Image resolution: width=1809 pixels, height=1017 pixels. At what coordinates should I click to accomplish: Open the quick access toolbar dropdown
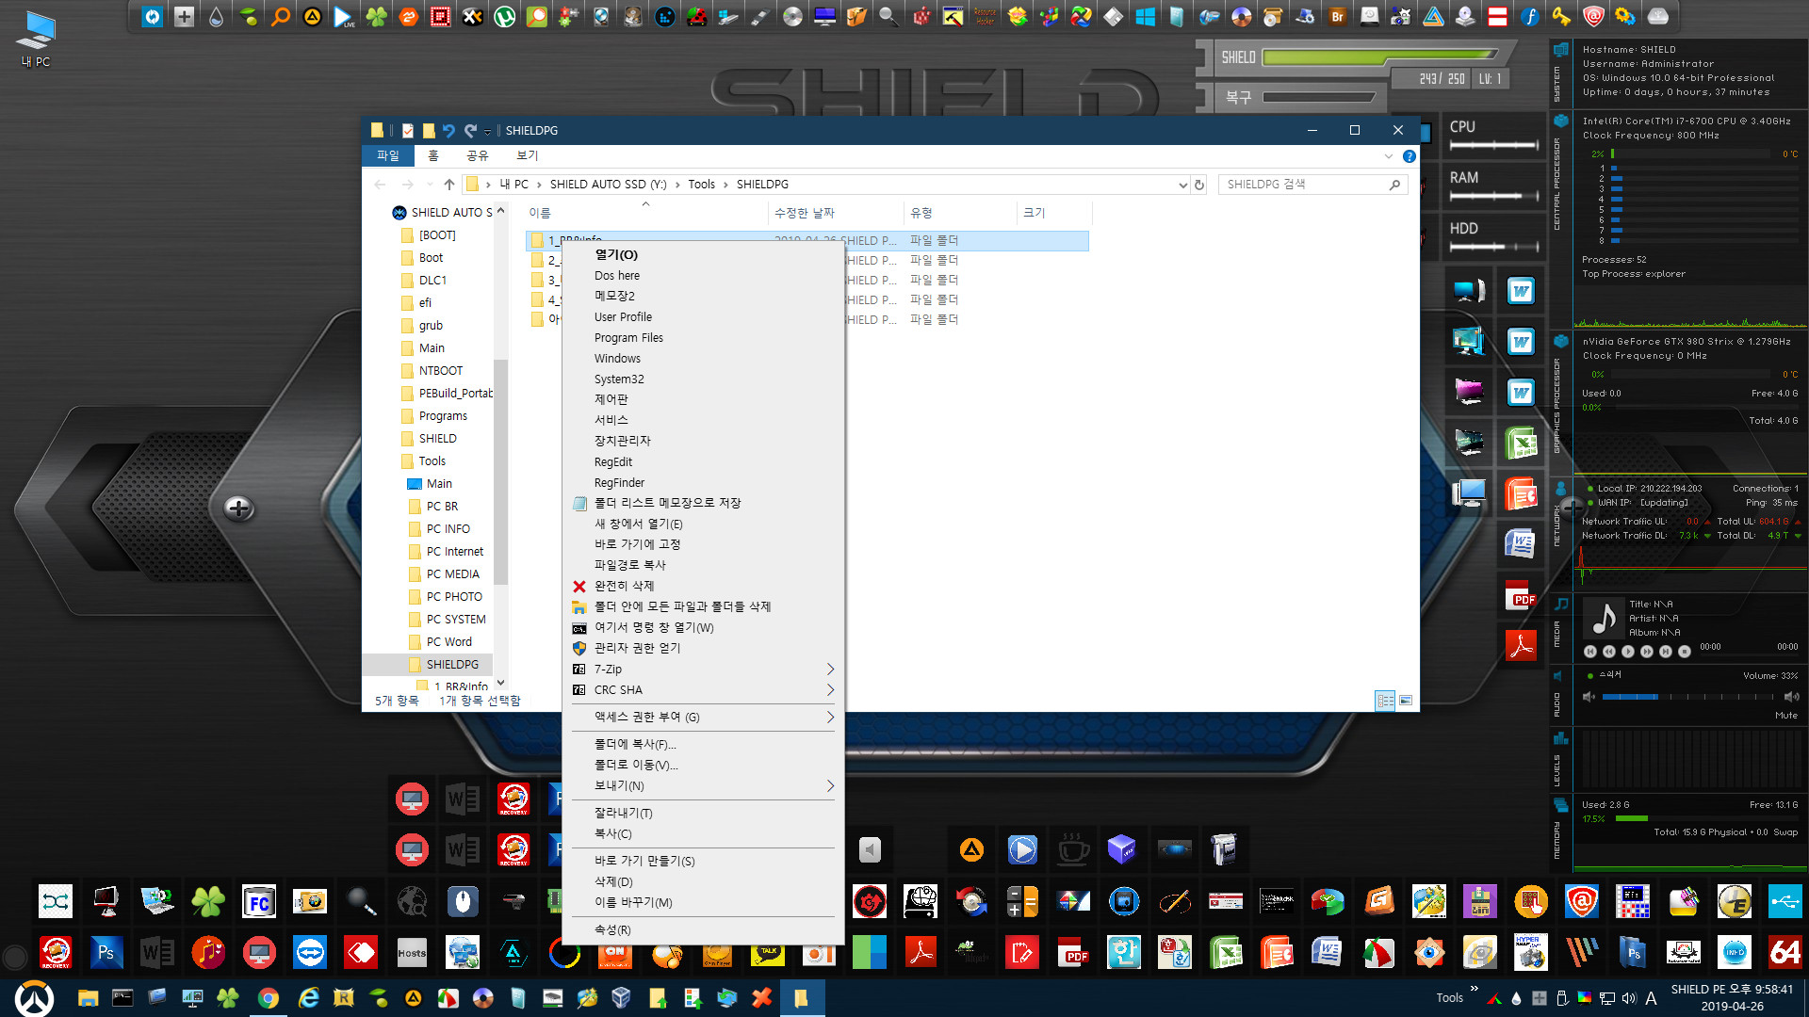point(487,132)
